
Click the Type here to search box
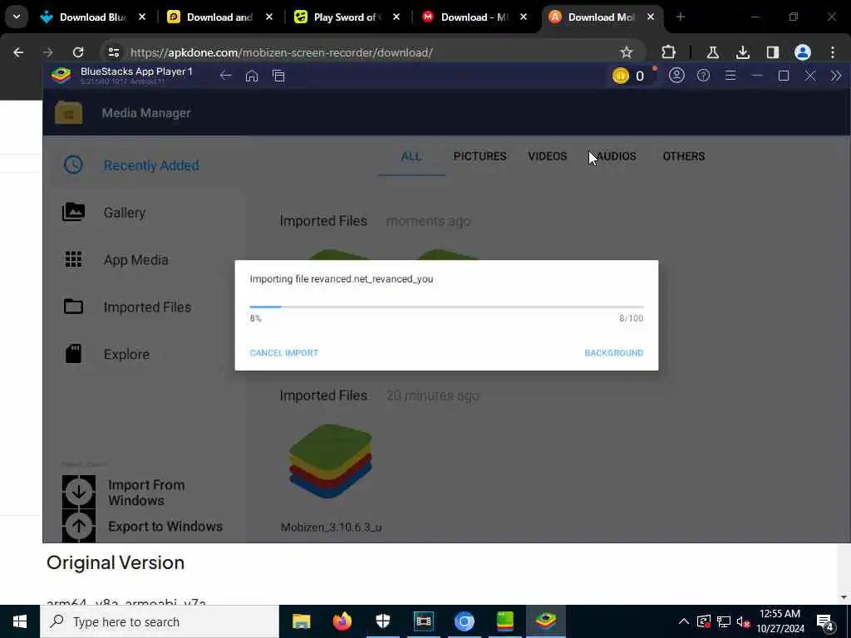tap(160, 621)
